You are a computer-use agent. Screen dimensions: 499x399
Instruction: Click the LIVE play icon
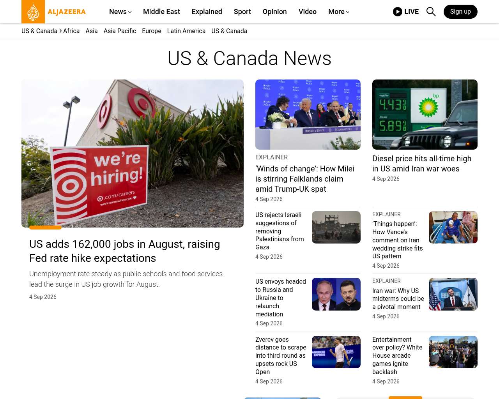point(397,12)
